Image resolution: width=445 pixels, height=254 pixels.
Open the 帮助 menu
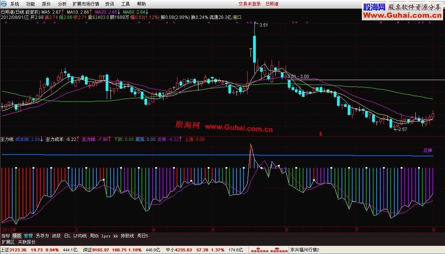click(x=141, y=4)
